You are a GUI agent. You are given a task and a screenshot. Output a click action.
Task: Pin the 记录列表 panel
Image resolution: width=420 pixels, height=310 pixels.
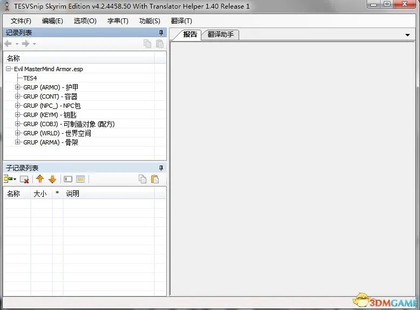click(x=160, y=33)
